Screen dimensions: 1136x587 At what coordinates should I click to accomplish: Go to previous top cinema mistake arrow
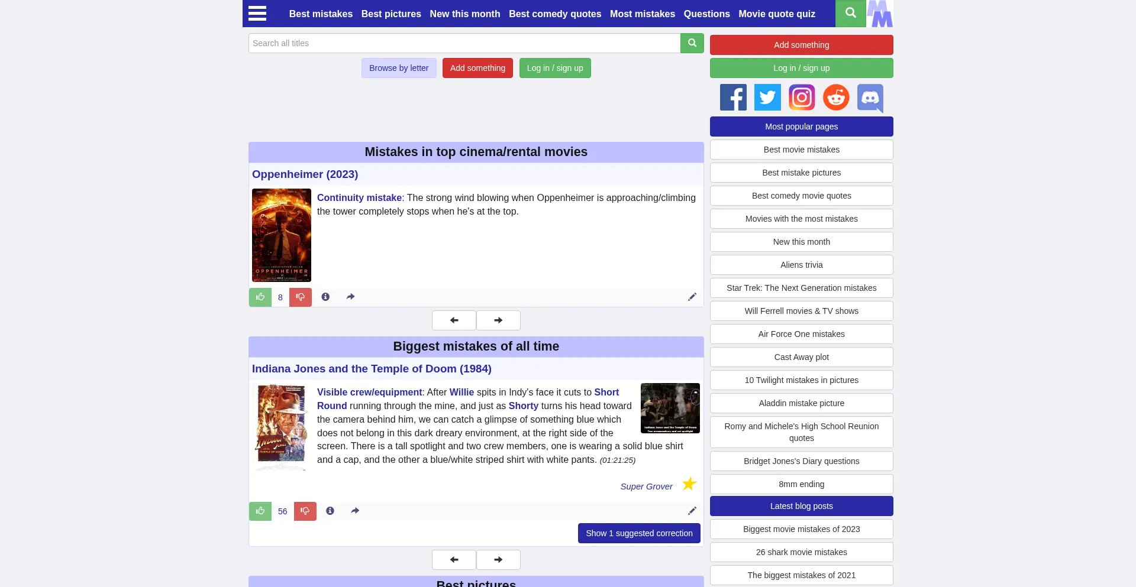click(x=454, y=320)
